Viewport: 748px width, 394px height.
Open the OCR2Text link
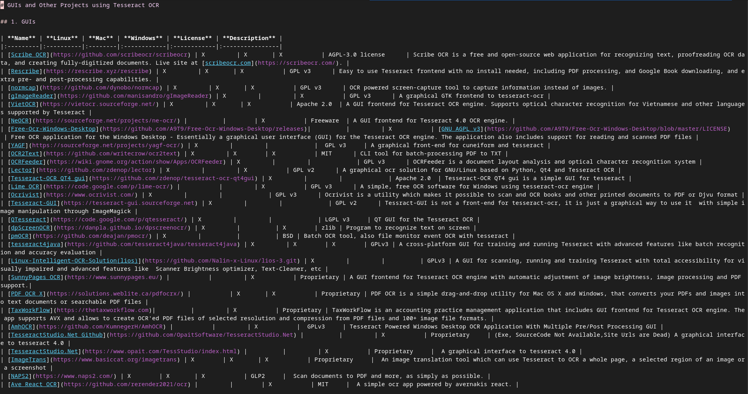tap(25, 153)
